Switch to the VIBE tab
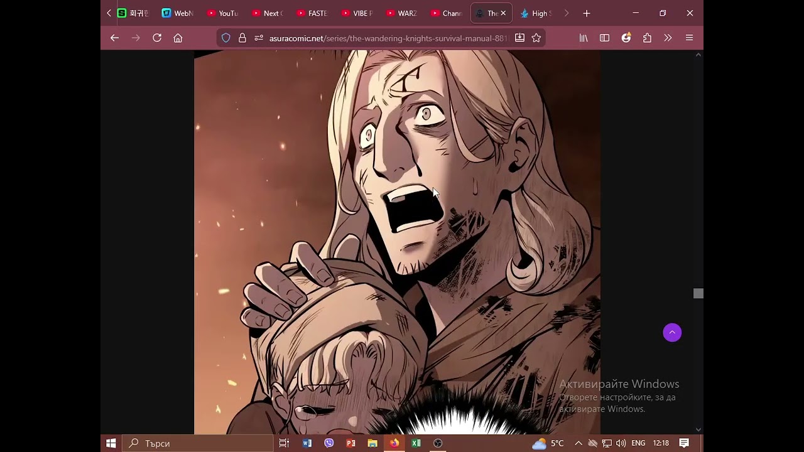This screenshot has height=452, width=804. coord(357,13)
